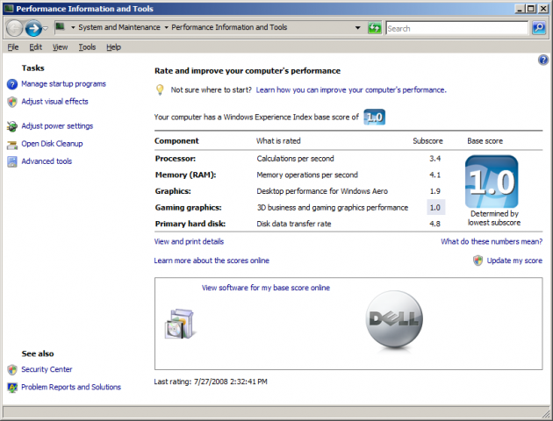Screen dimensions: 553x421
Task: Open Manage startup programs link
Action: [x=63, y=84]
